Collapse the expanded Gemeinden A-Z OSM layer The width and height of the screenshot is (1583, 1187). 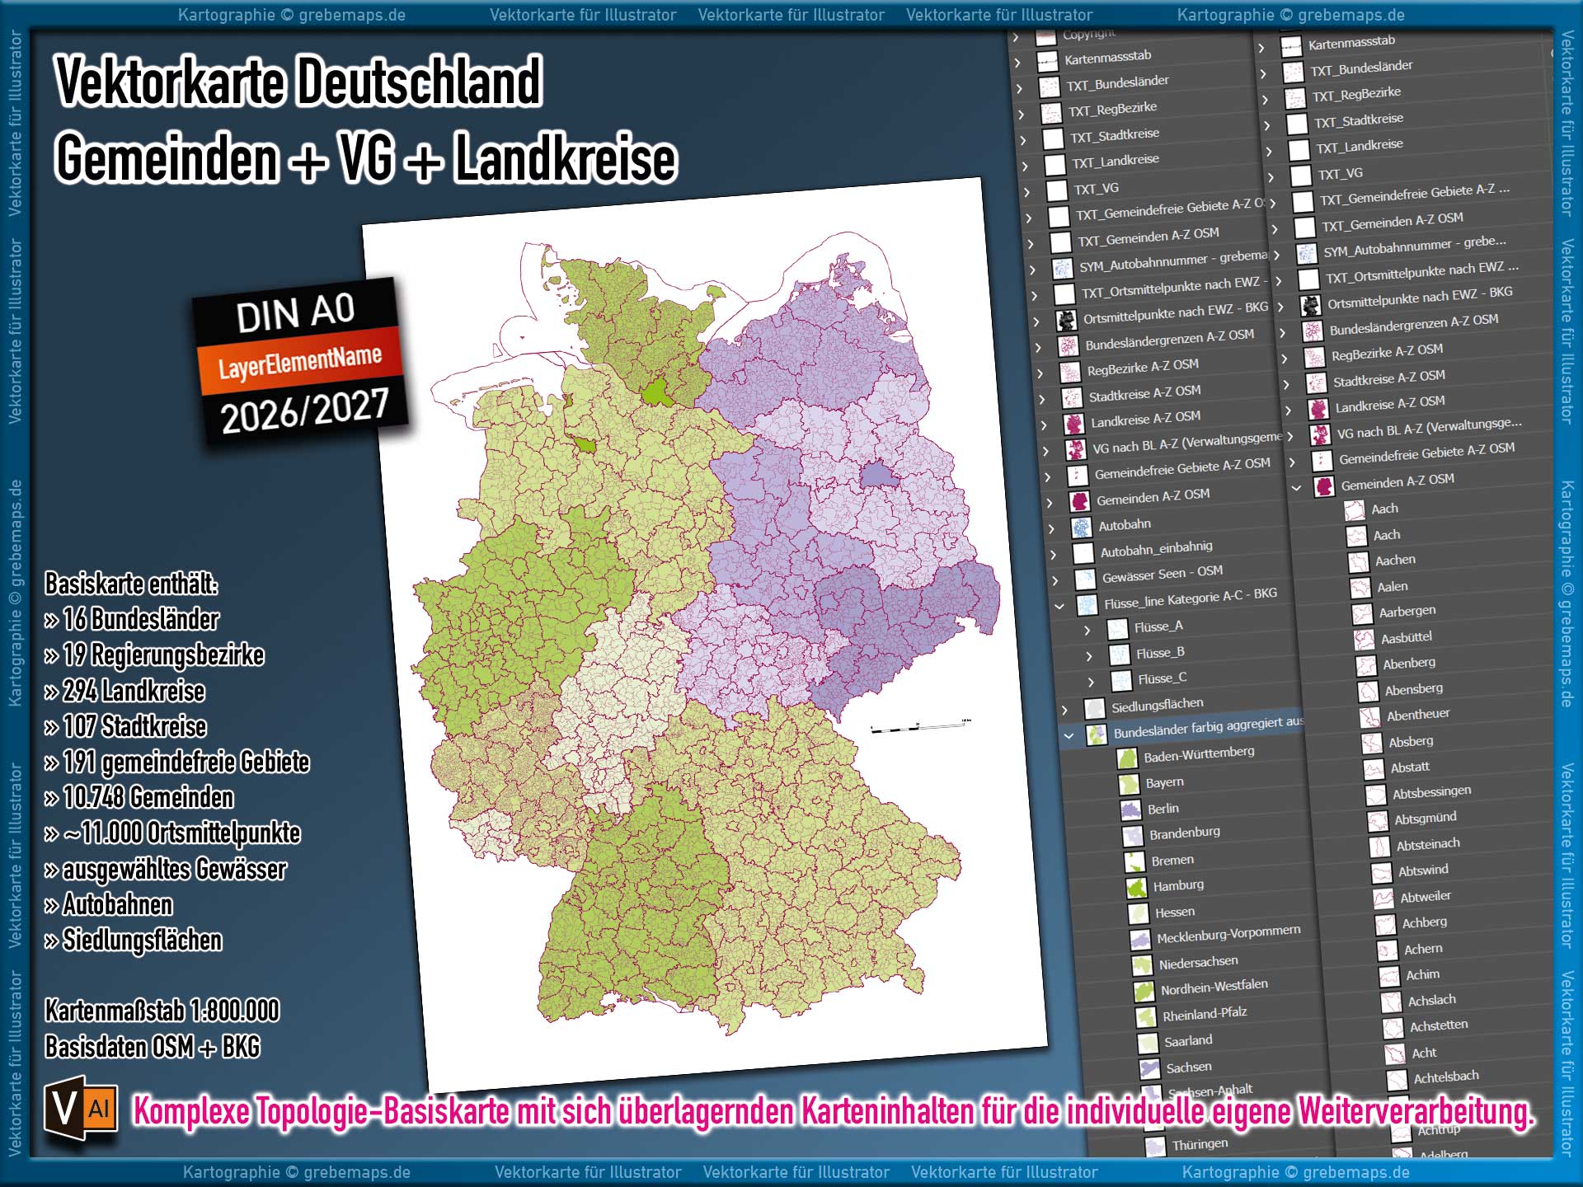[1296, 488]
